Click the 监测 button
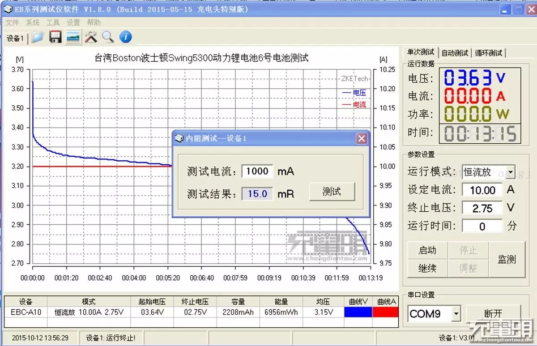The height and width of the screenshot is (346, 537). tap(507, 260)
